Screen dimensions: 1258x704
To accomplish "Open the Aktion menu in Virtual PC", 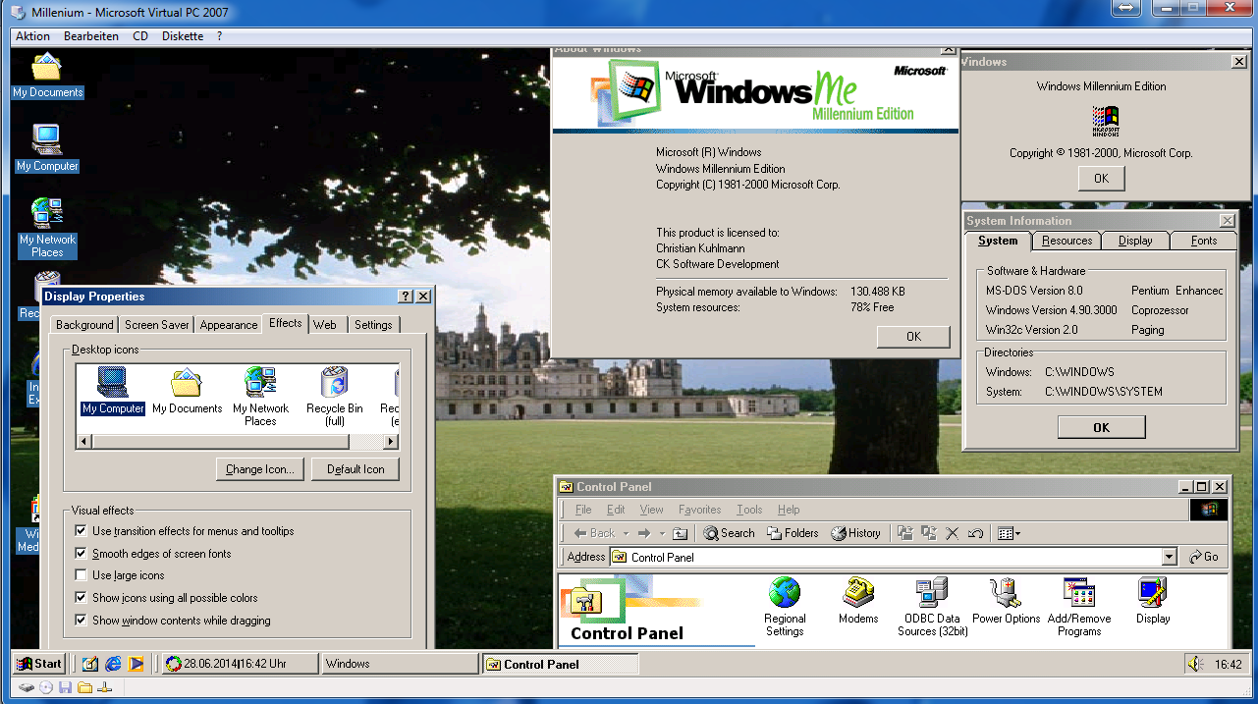I will tap(33, 36).
